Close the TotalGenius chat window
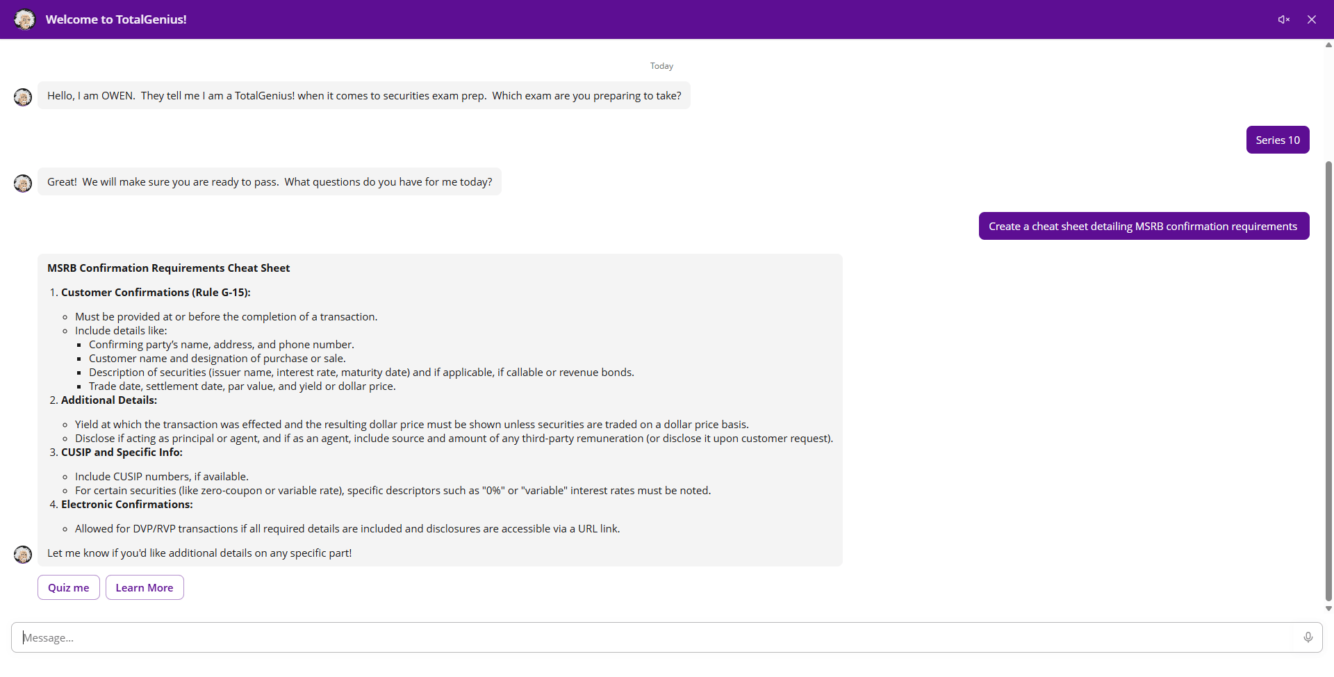This screenshot has height=677, width=1334. (x=1312, y=19)
